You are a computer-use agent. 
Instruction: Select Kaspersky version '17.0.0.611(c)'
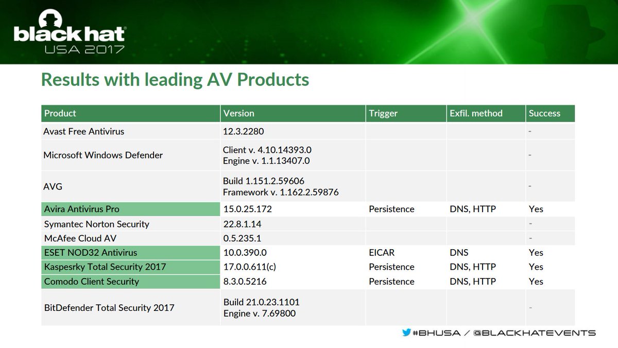click(250, 267)
